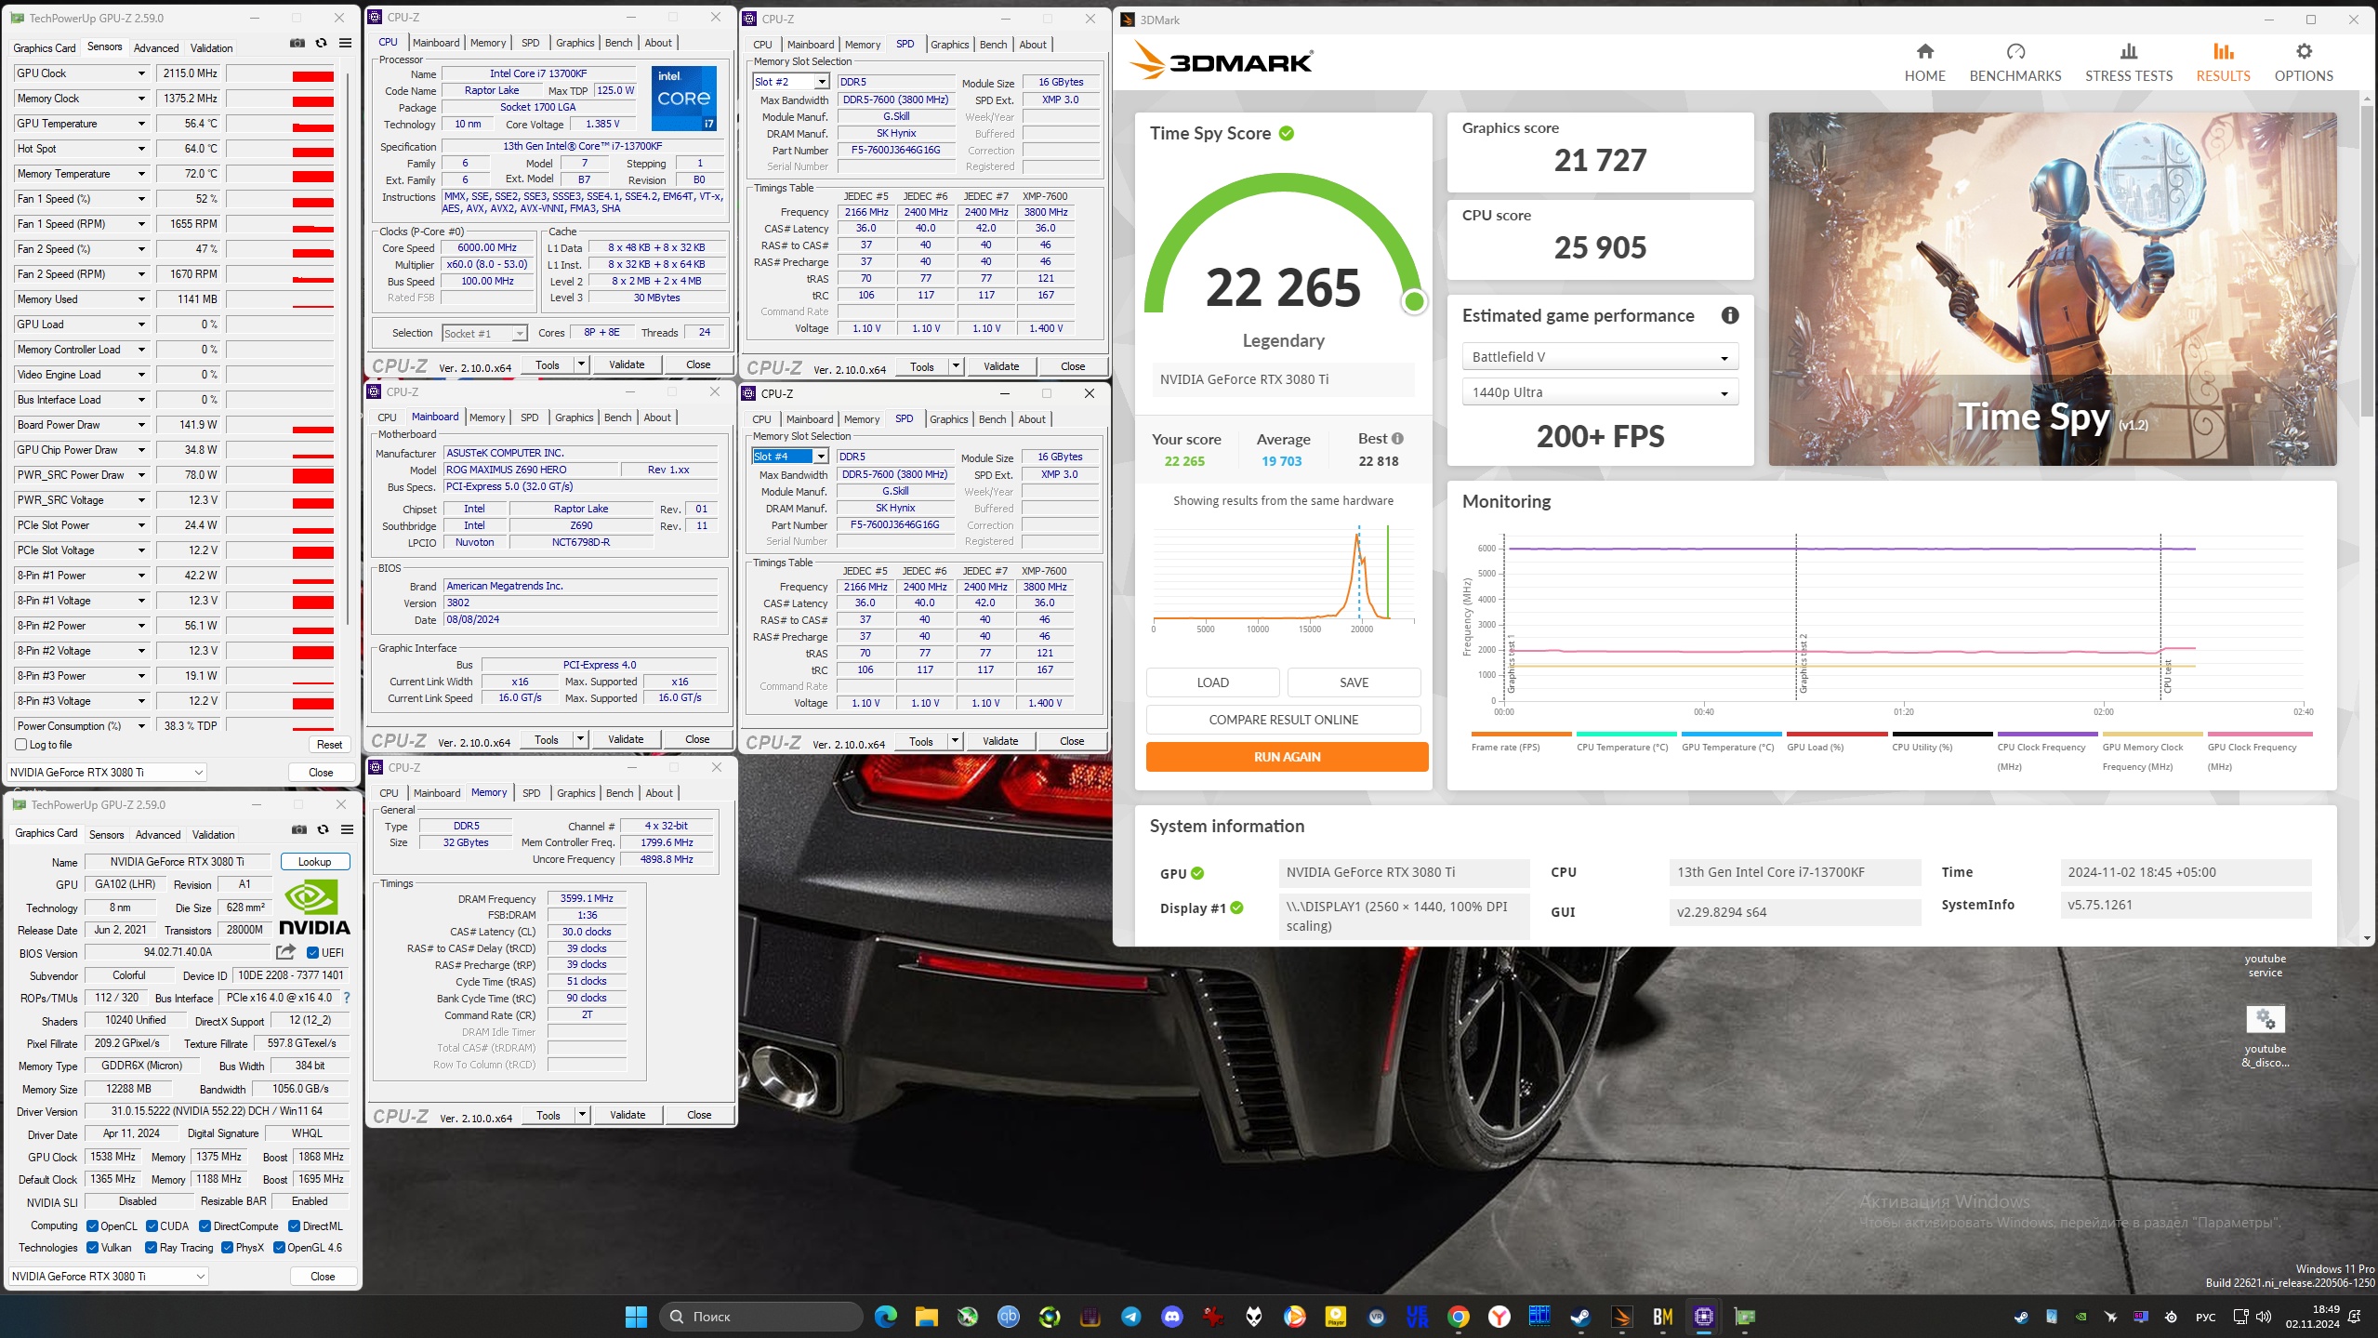Click LOAD button in 3DMark
The height and width of the screenshot is (1338, 2378).
pos(1212,682)
